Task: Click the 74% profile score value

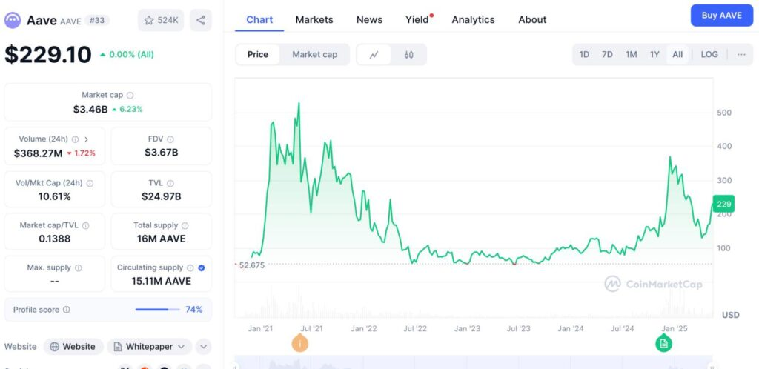Action: click(193, 310)
